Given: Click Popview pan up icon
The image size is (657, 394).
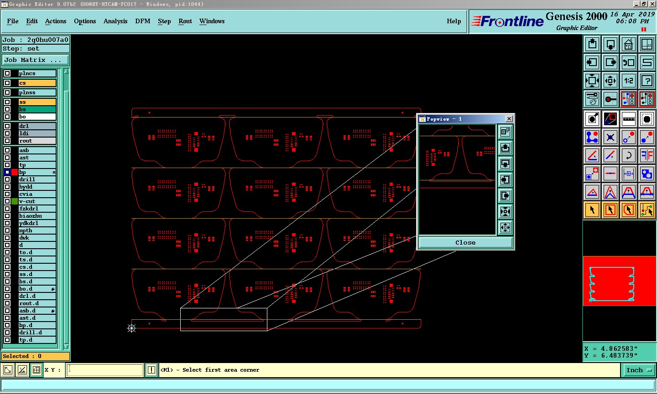Looking at the screenshot, I should coord(505,148).
